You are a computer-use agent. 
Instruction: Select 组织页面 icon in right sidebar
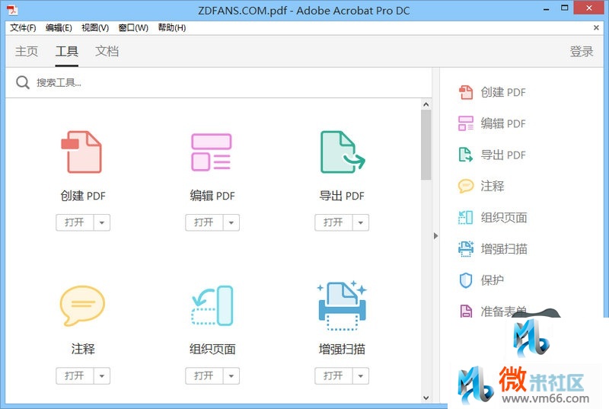[466, 218]
